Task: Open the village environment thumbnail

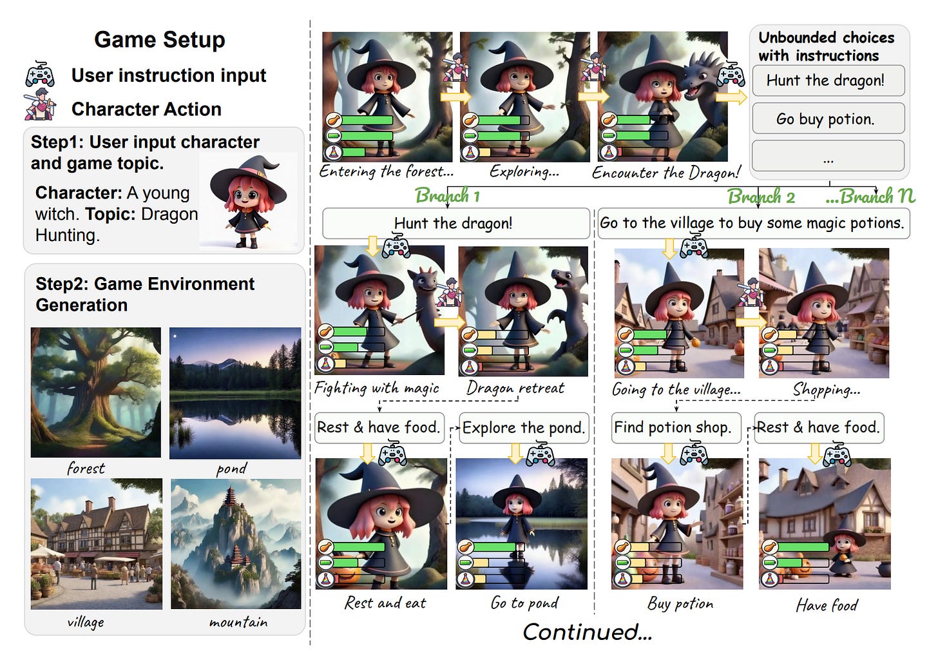Action: pos(97,544)
